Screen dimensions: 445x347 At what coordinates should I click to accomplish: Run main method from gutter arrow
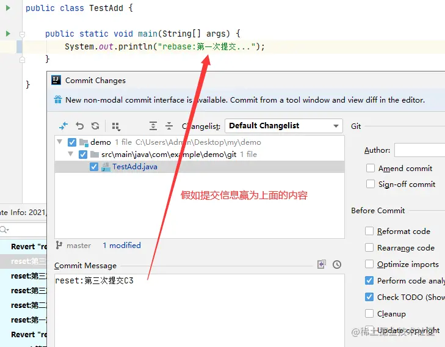point(8,34)
